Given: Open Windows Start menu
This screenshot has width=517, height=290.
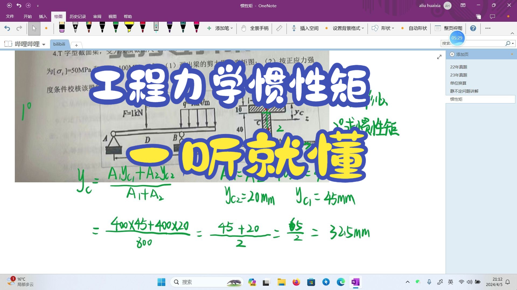Looking at the screenshot, I should click(161, 282).
